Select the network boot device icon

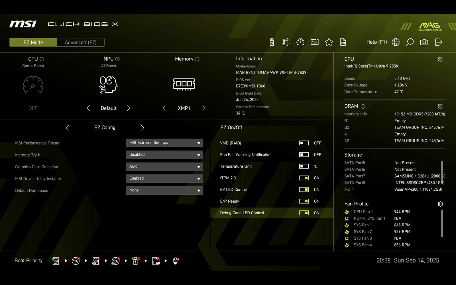[176, 261]
